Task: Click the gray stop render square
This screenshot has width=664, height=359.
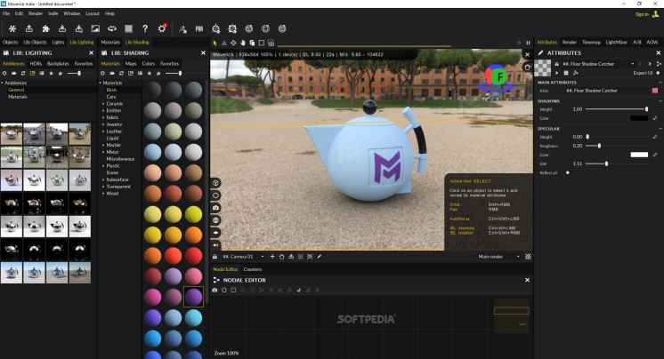Action: (129, 28)
